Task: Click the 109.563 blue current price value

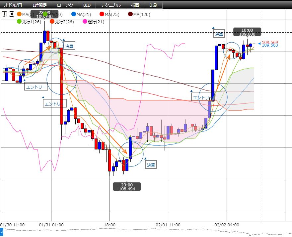Action: (x=270, y=45)
